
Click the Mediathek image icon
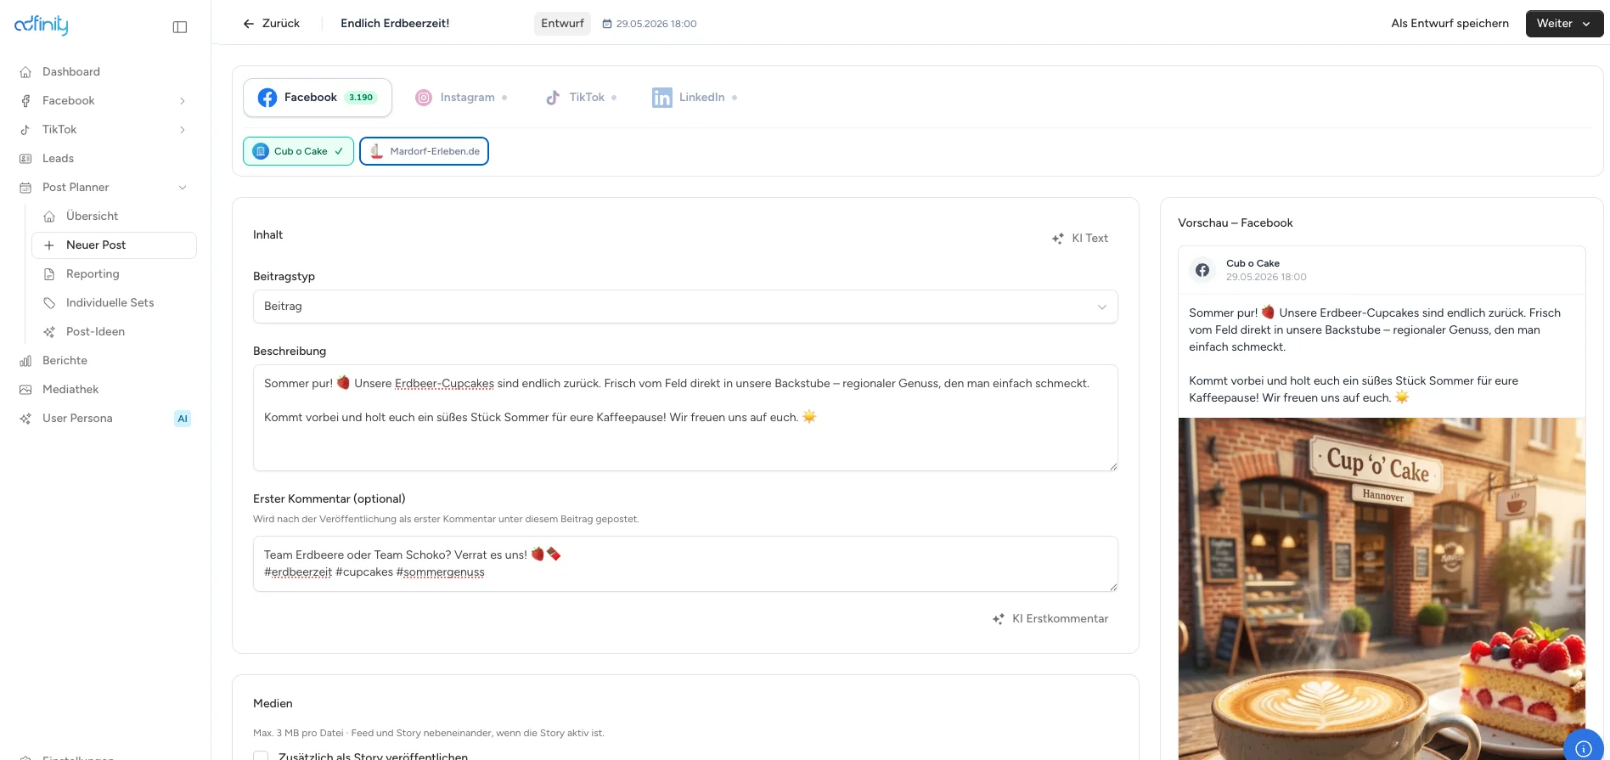point(25,390)
